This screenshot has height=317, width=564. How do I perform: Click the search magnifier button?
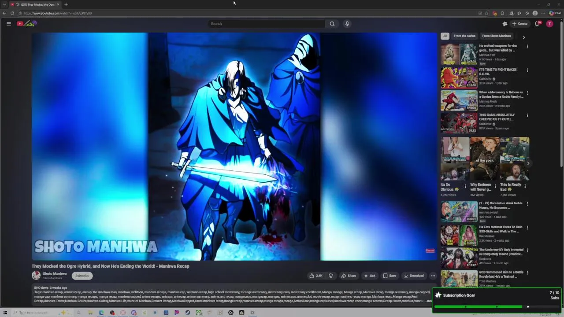(332, 24)
